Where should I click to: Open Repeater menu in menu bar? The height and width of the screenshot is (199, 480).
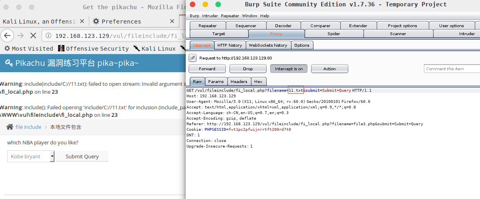pos(230,16)
